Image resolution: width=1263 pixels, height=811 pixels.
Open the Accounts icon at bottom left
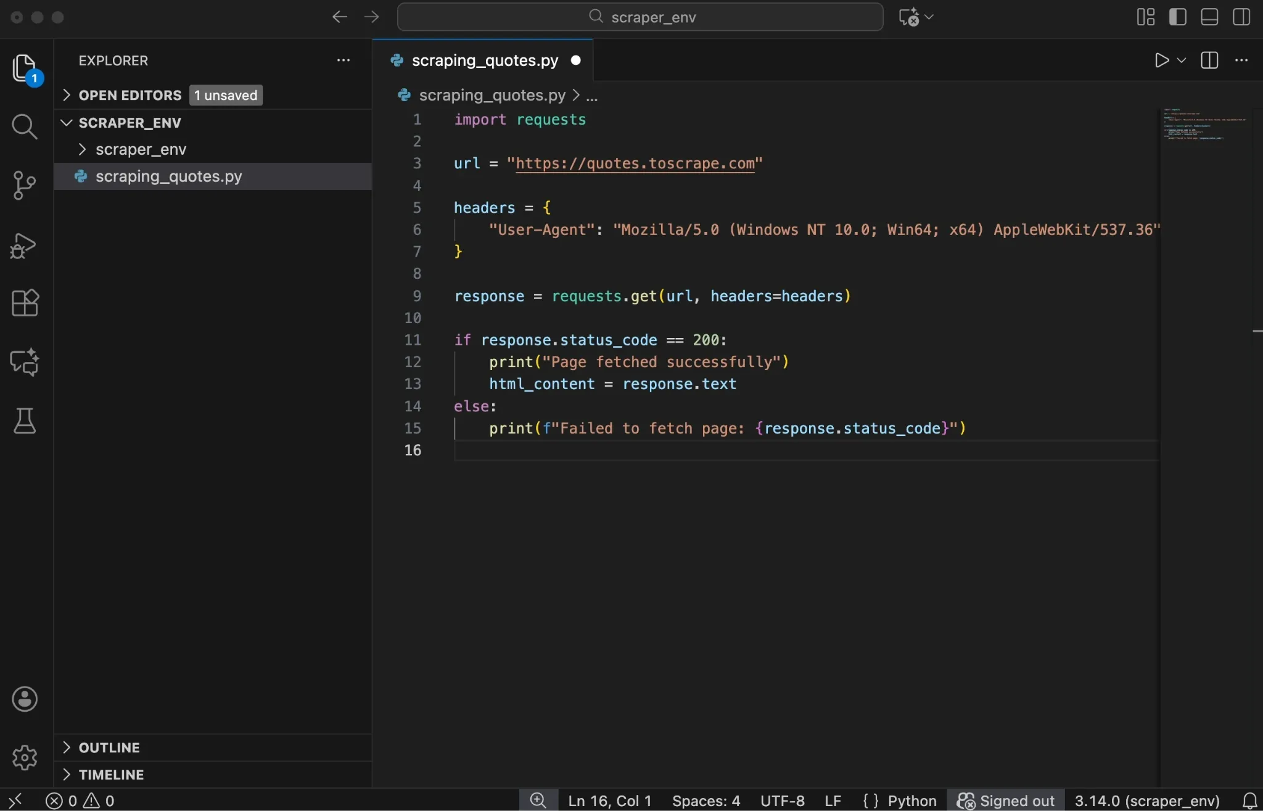pyautogui.click(x=25, y=699)
